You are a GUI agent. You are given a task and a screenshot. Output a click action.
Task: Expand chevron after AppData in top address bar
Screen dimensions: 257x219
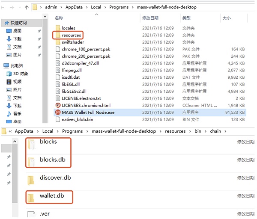[x=87, y=7]
